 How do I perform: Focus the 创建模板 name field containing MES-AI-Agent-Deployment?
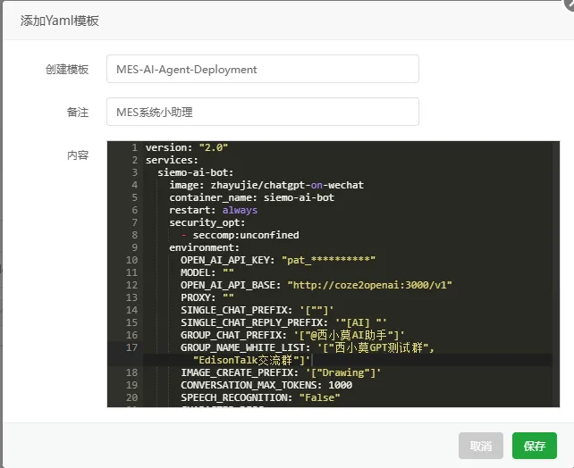coord(263,69)
